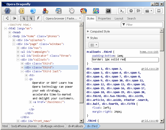
Task: Open the Profiler stopwatch icon
Action: (72, 11)
